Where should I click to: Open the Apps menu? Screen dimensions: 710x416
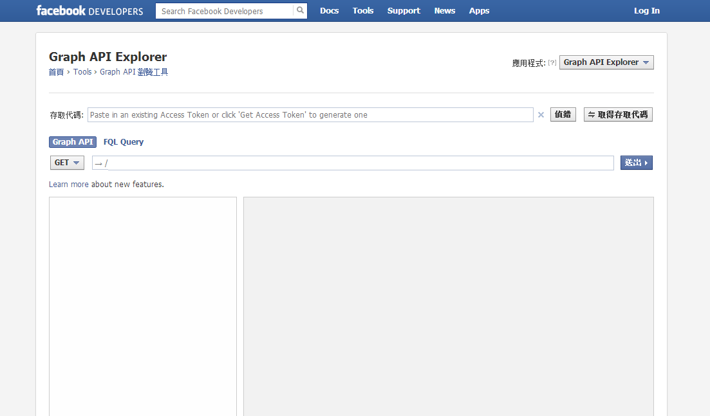tap(479, 11)
